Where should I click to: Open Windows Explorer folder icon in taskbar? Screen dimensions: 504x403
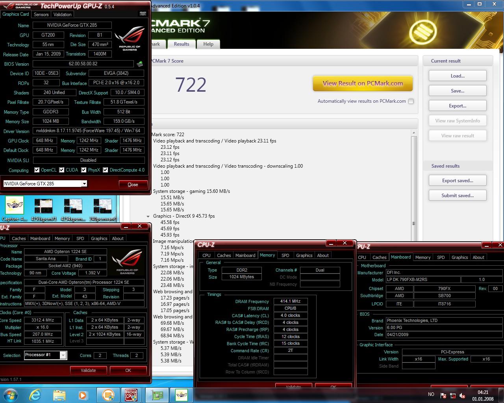(x=59, y=395)
